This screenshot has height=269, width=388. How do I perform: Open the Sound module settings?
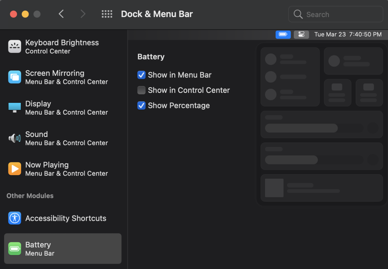pyautogui.click(x=14, y=138)
